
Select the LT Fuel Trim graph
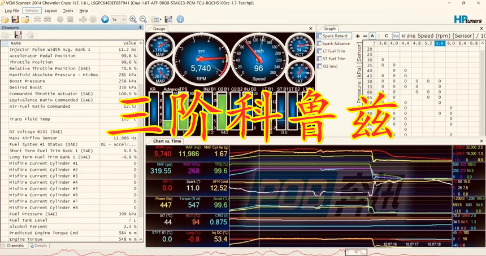coord(331,51)
